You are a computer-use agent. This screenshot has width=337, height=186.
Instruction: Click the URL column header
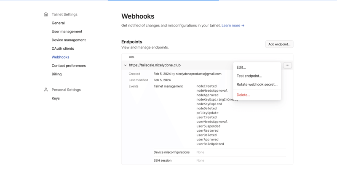(x=131, y=57)
